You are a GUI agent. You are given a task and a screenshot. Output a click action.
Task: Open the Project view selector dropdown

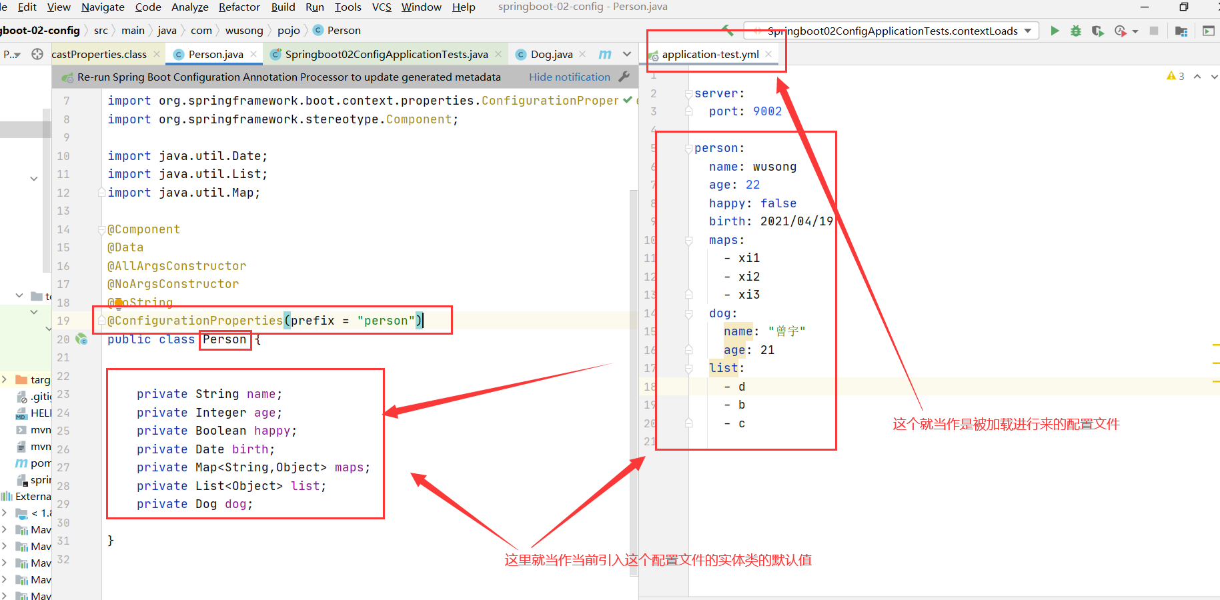coord(12,54)
